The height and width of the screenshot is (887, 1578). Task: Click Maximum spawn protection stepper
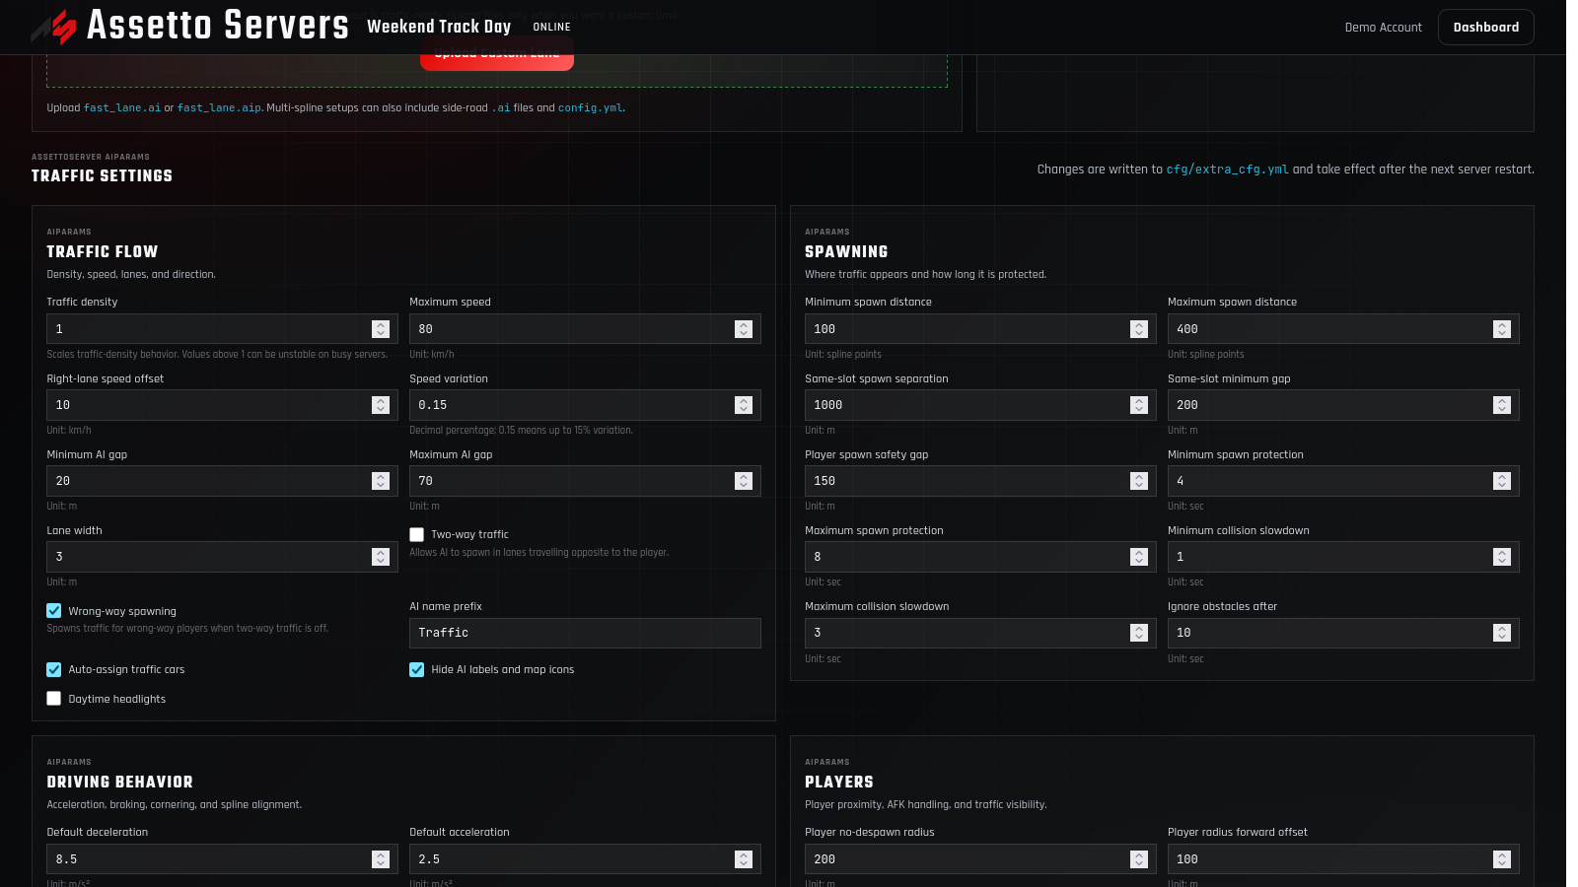[1139, 557]
